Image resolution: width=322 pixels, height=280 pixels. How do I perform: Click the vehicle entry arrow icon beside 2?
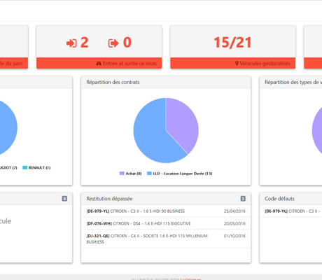pos(71,43)
